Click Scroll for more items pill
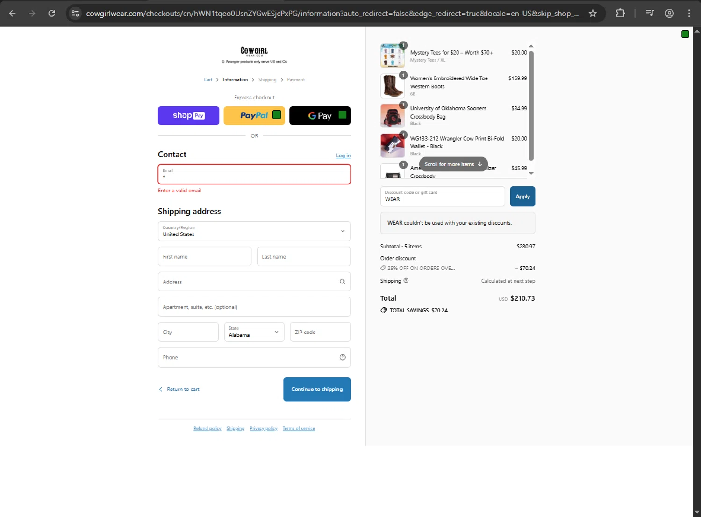The image size is (701, 517). [x=453, y=164]
